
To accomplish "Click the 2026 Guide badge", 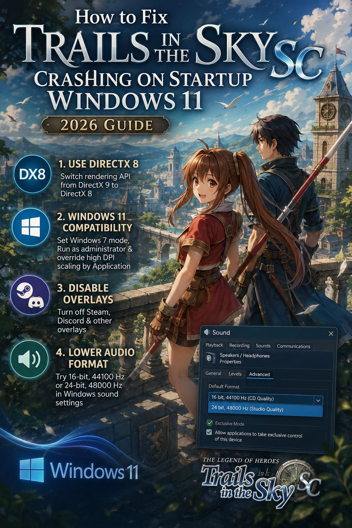I will [106, 125].
